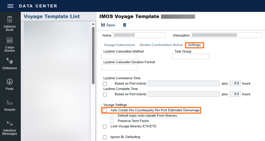Open Laytime Calculator Duration Format field
Image resolution: width=265 pixels, height=141 pixels.
point(119,67)
